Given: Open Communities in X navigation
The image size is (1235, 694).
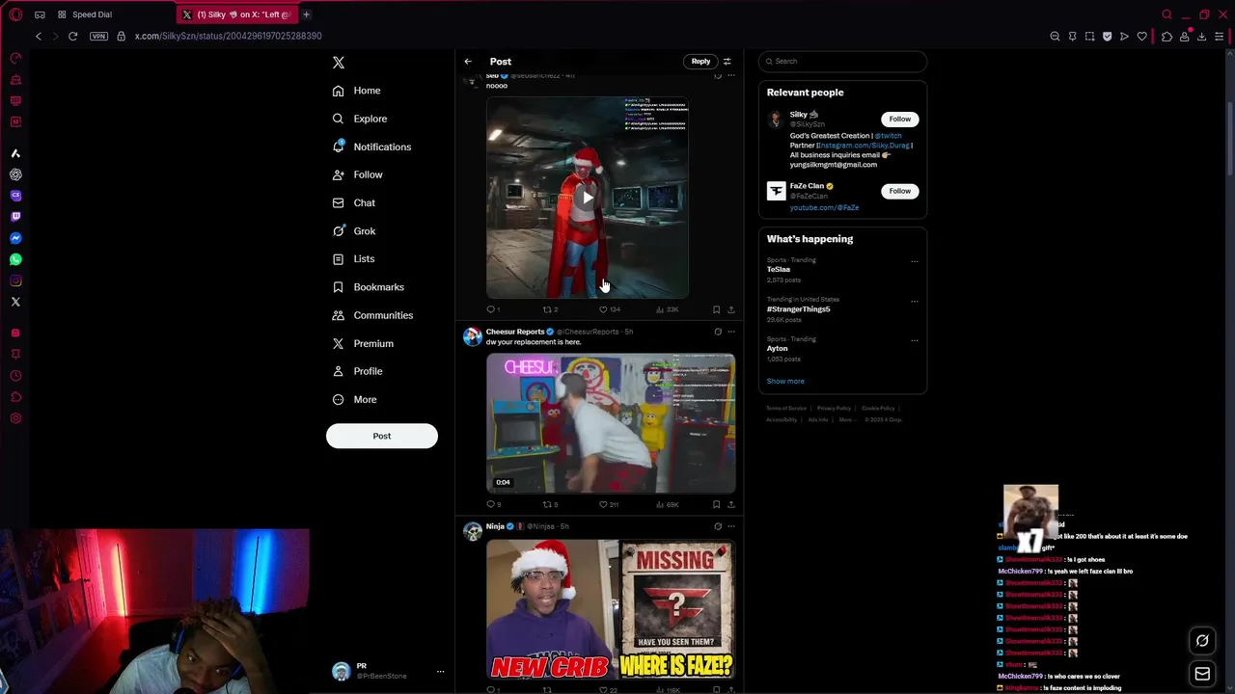Looking at the screenshot, I should [372, 315].
